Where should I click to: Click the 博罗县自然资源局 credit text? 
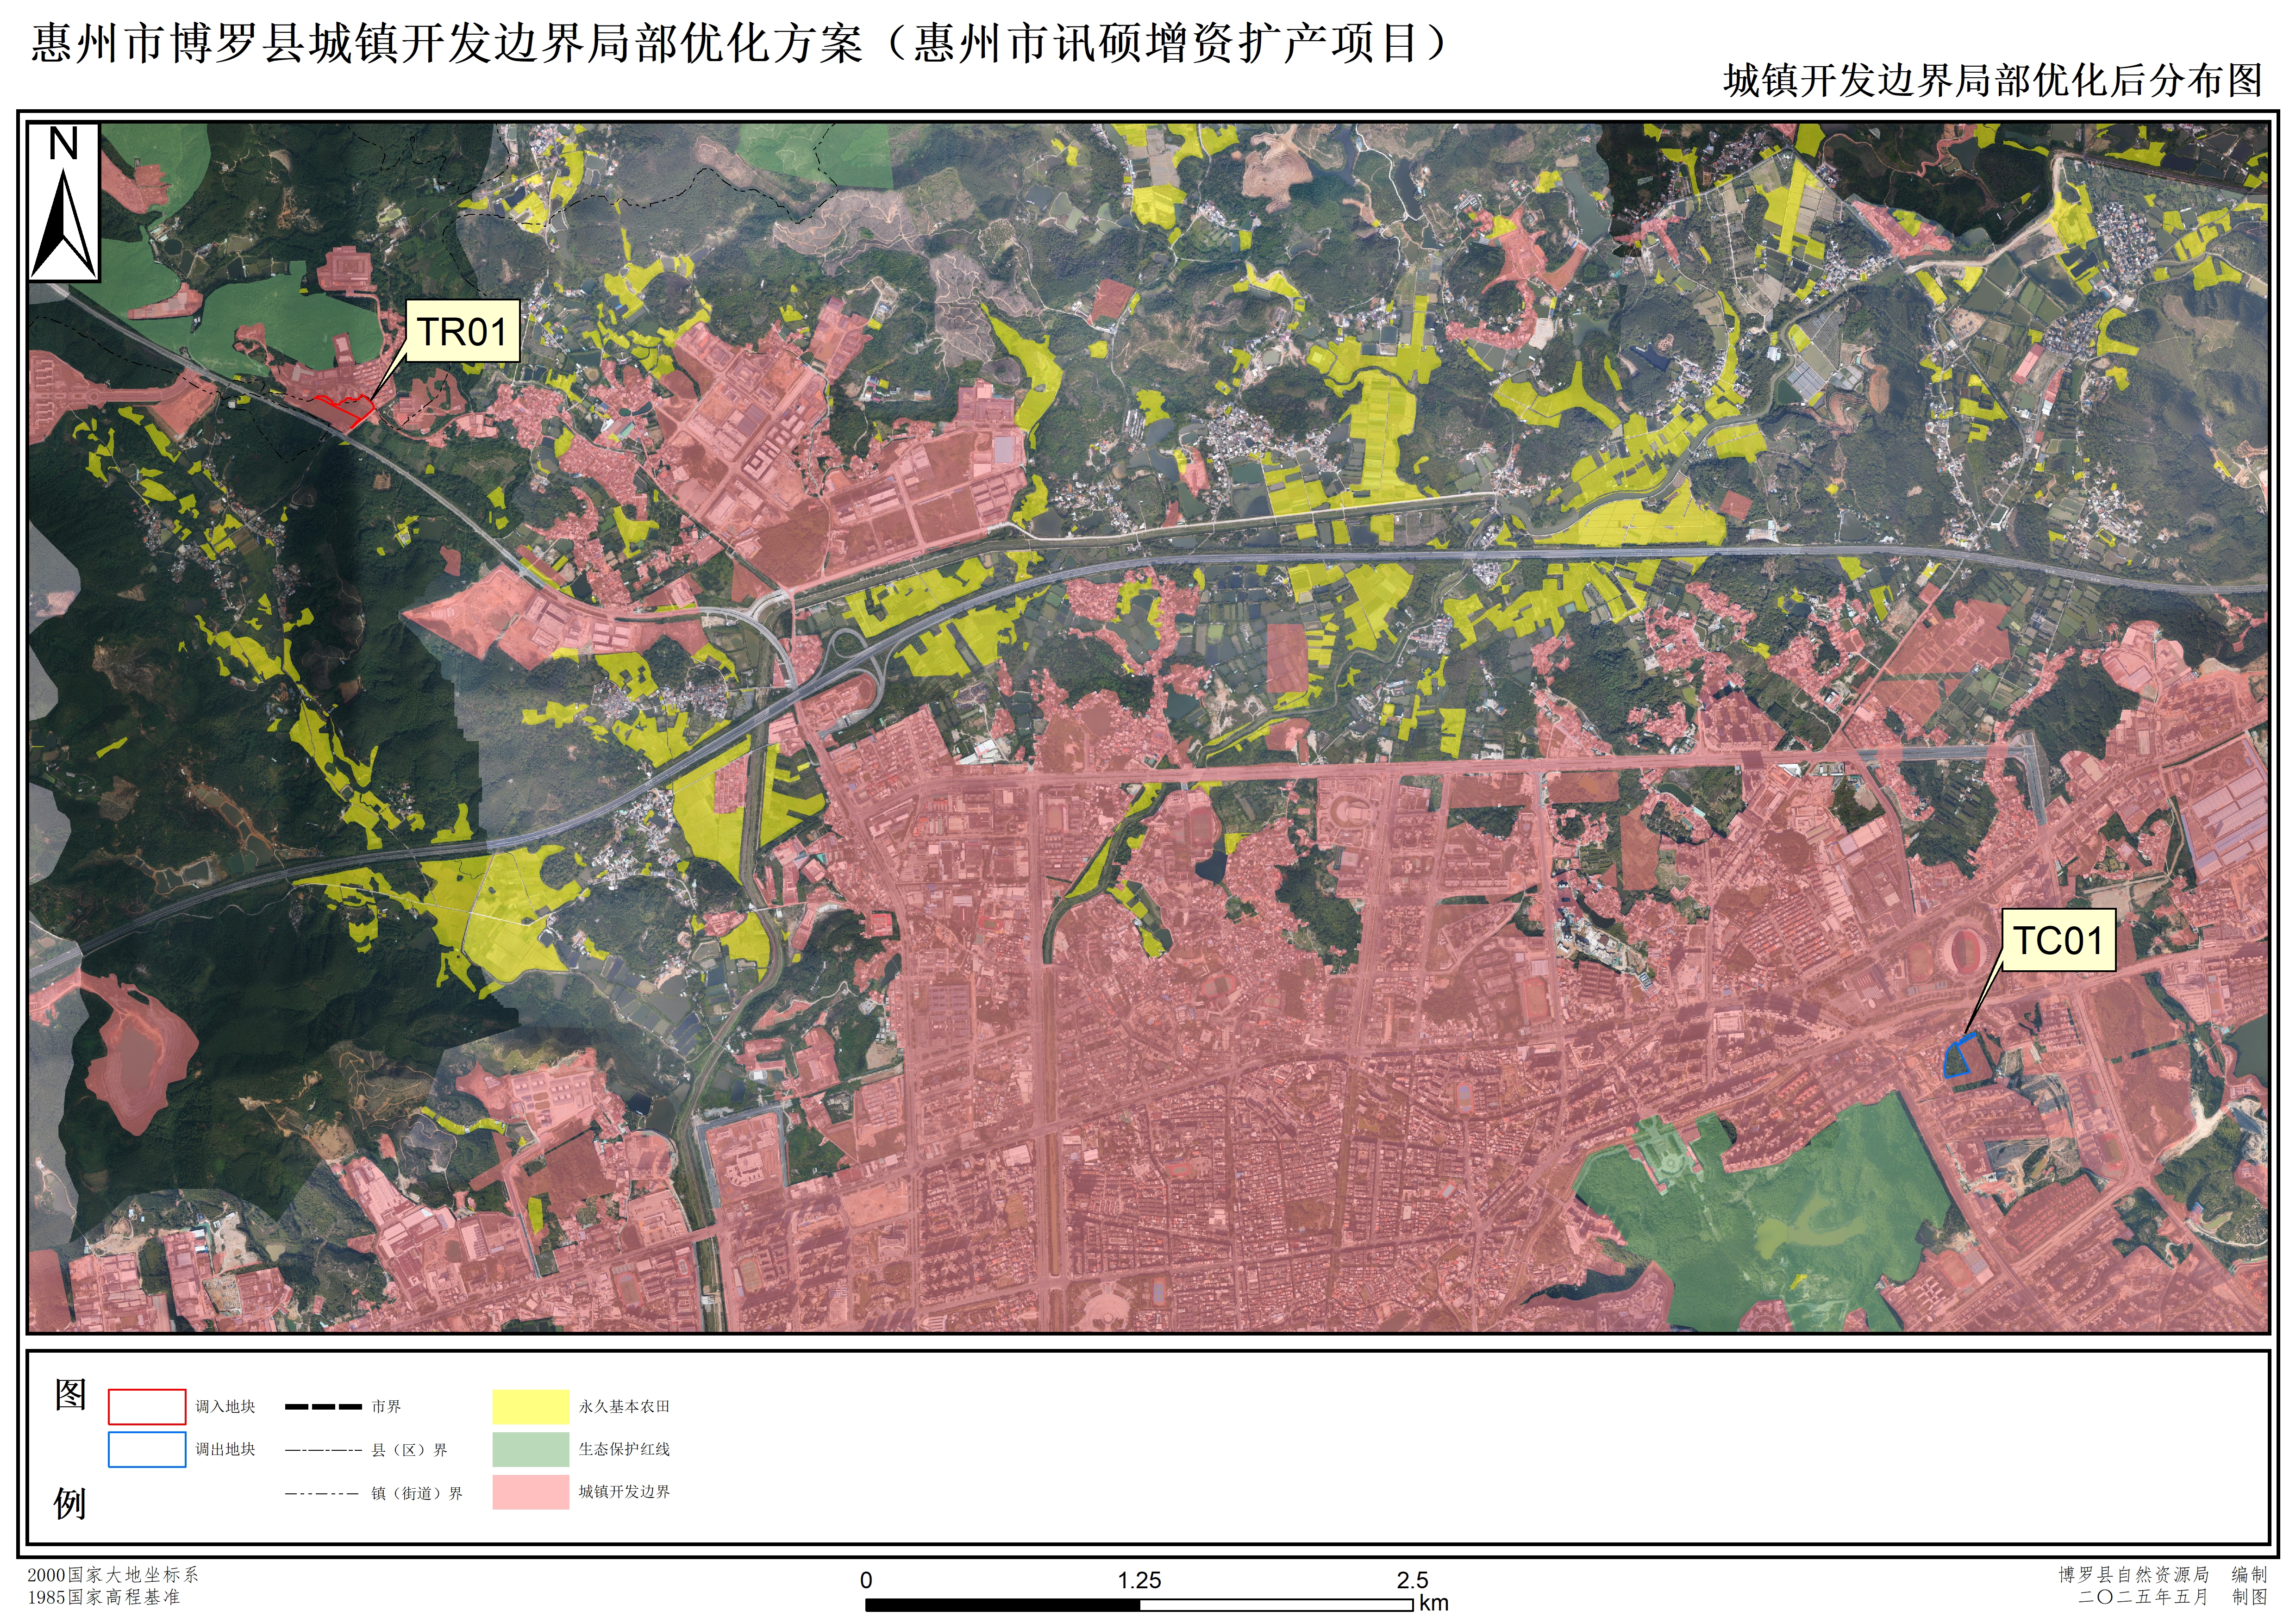(x=2133, y=1574)
